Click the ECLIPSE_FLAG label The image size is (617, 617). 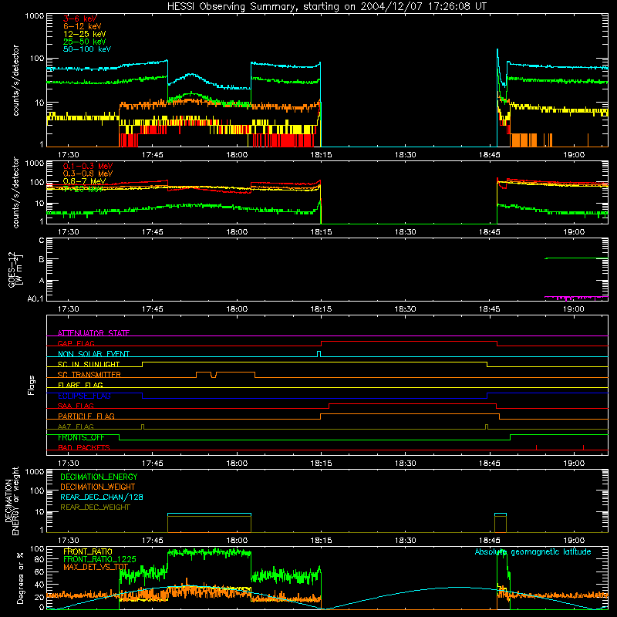point(84,396)
